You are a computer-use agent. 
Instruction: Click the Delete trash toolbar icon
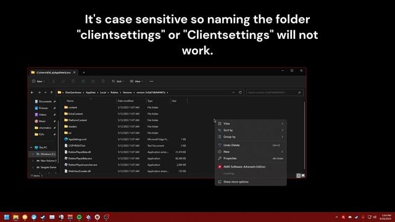103,81
